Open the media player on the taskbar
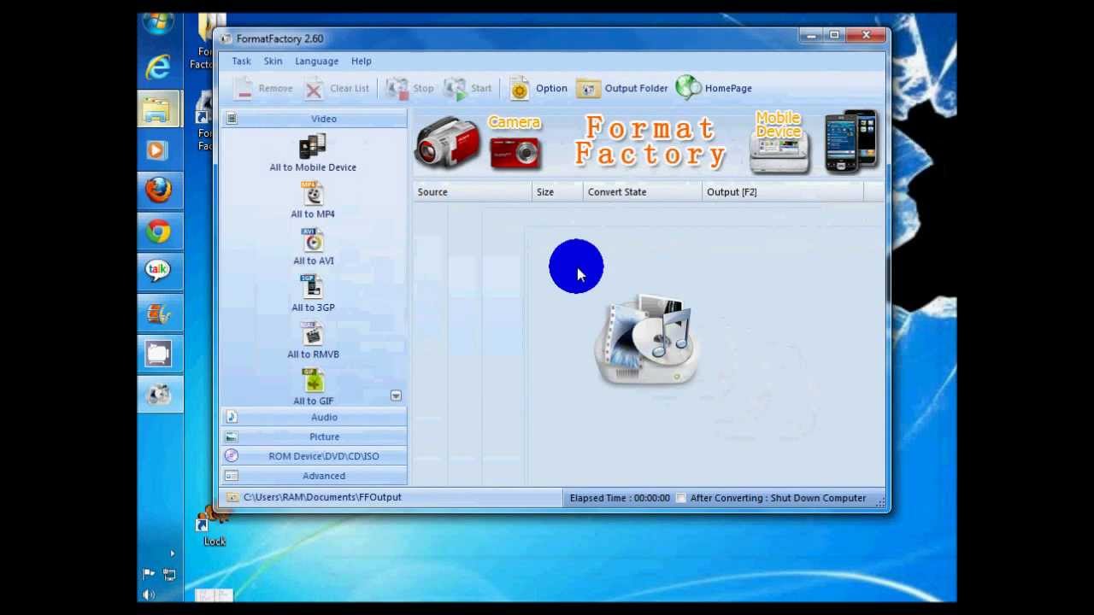The width and height of the screenshot is (1094, 615). pos(158,150)
